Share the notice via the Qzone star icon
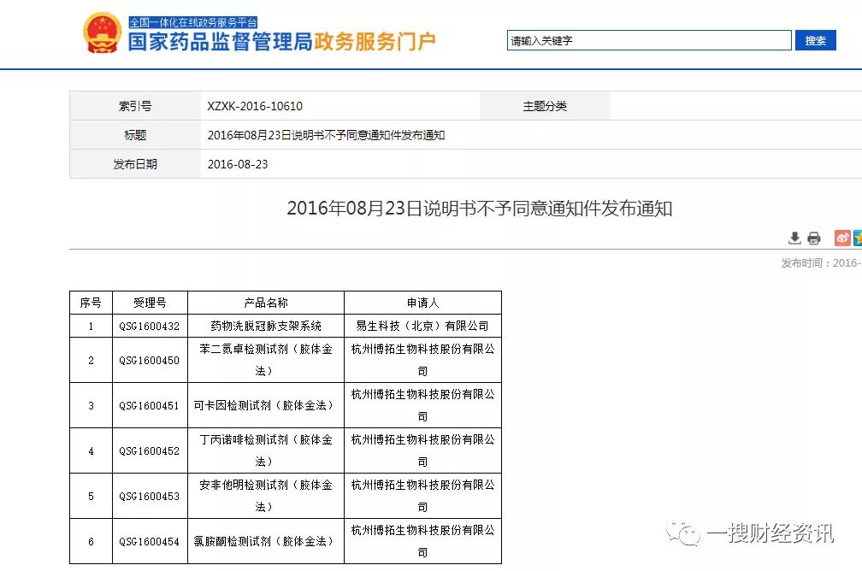 [x=859, y=238]
